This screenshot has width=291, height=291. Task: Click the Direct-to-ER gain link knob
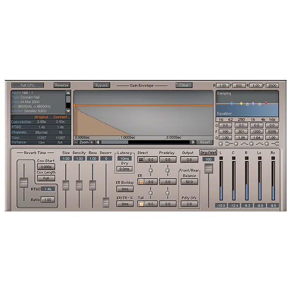(x=151, y=170)
